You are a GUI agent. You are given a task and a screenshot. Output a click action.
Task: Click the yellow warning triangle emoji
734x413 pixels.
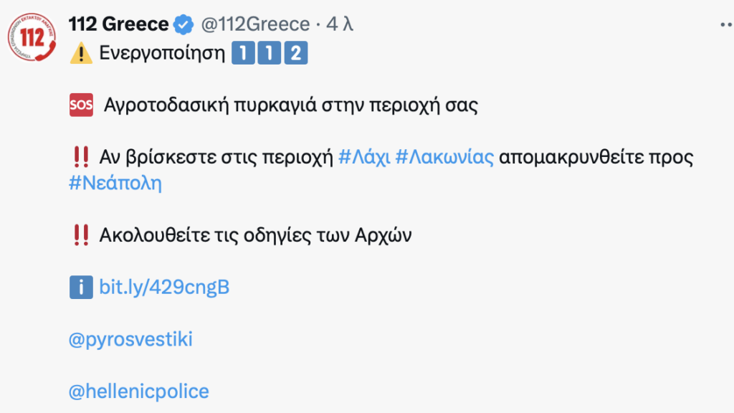81,54
